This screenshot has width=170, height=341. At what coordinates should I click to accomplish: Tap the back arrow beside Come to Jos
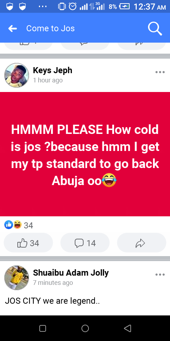pos(13,28)
